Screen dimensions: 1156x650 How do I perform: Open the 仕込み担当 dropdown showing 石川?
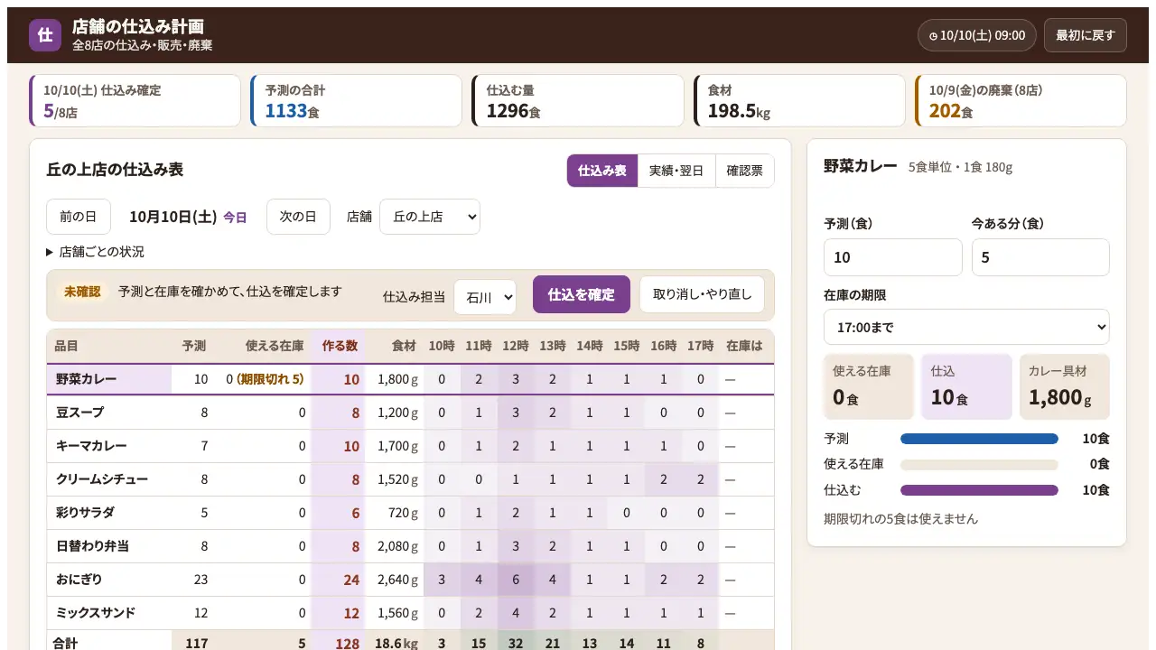[485, 296]
